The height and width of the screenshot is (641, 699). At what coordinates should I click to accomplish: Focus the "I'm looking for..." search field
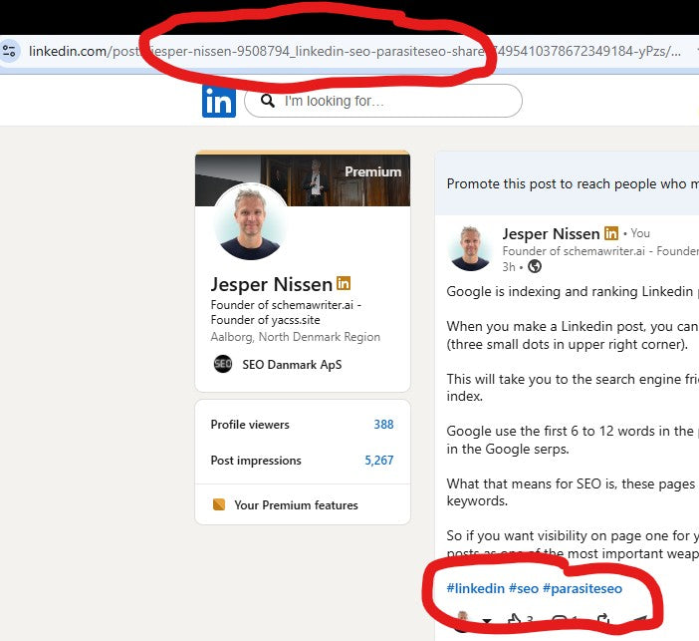pos(383,101)
